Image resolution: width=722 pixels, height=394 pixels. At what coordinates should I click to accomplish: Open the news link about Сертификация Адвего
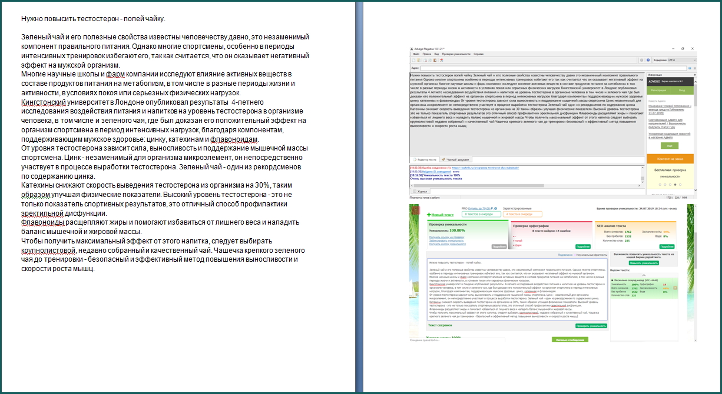pos(667,123)
